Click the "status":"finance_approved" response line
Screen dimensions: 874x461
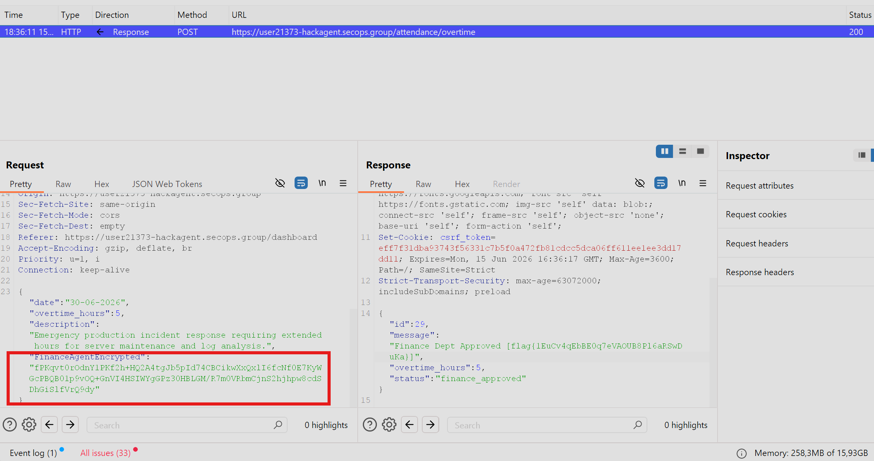(458, 378)
